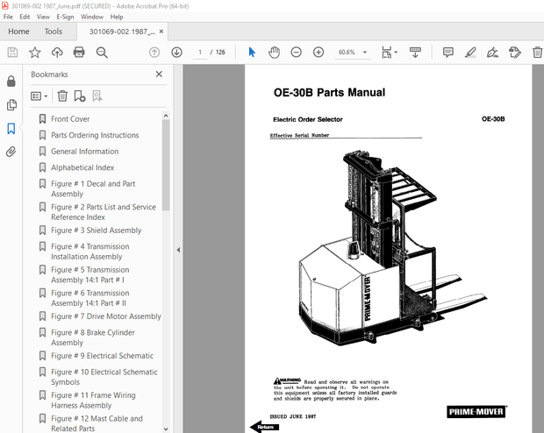Click the trash delete icon in toolbar
The height and width of the screenshot is (433, 544).
pos(537,53)
